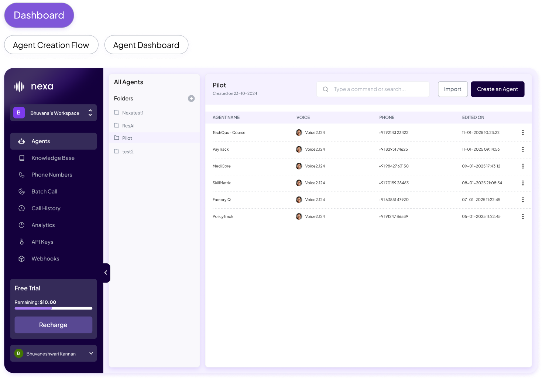Open the Agents sidebar section
This screenshot has height=379, width=542.
click(54, 141)
